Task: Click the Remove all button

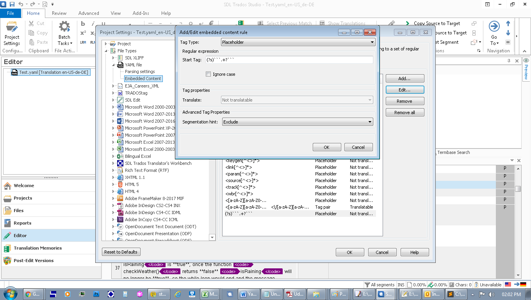Action: [404, 112]
